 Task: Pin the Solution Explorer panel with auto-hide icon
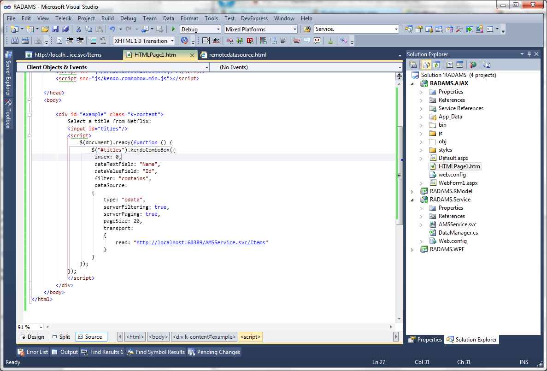(x=529, y=54)
